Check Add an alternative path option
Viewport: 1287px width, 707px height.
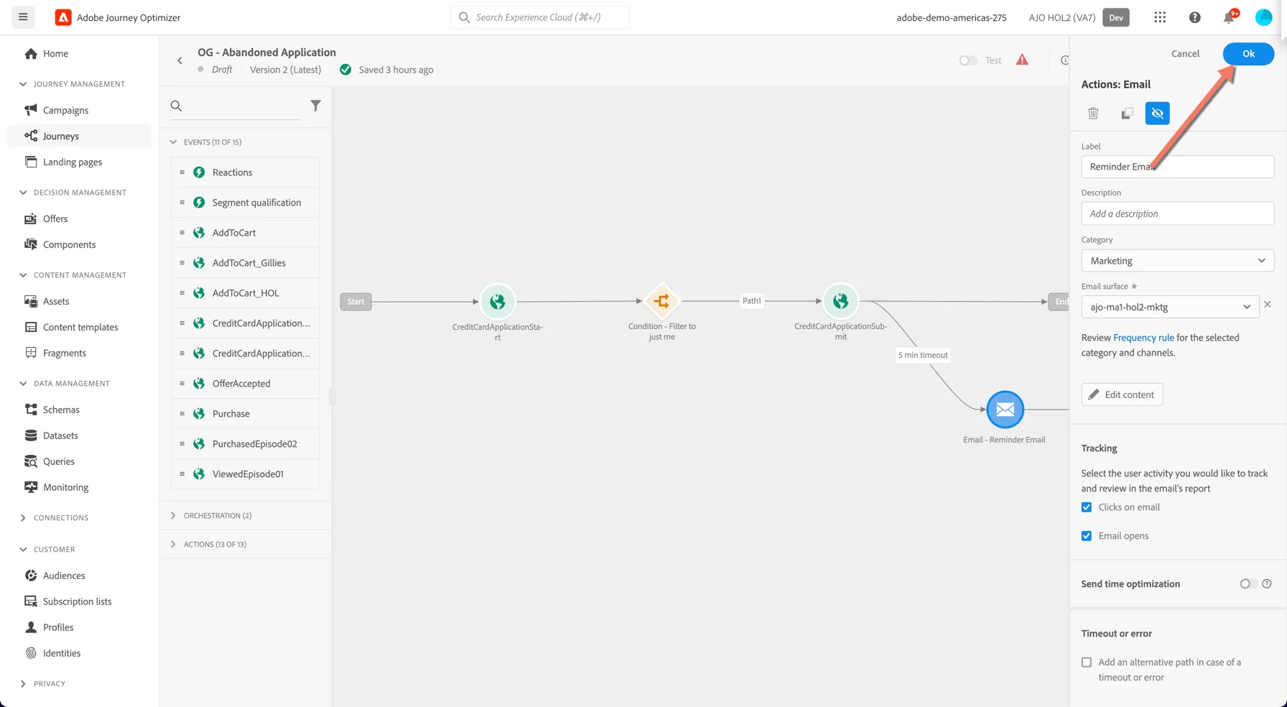click(1087, 662)
